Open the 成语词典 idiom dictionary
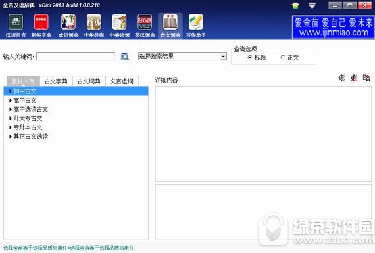Viewport: 375px width, 253px height. (68, 26)
